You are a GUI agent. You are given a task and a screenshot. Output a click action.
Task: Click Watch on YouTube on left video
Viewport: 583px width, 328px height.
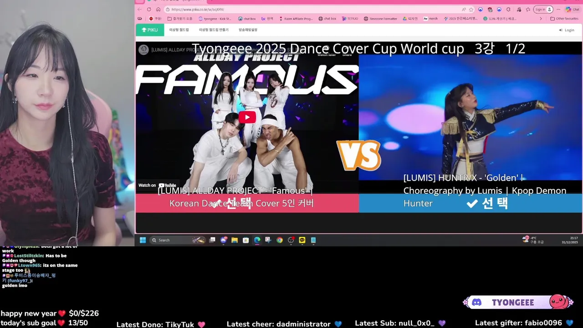click(x=157, y=185)
